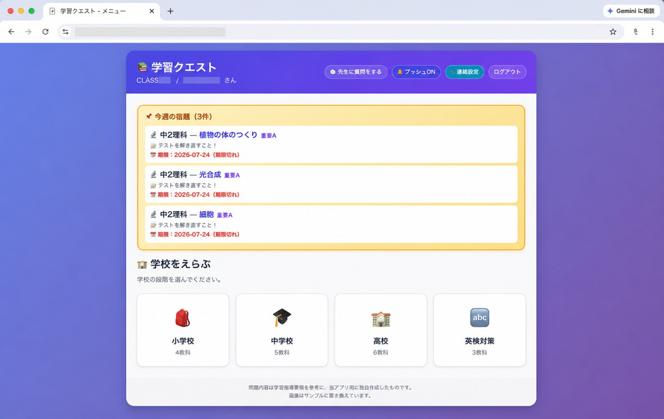Click microscope icon in 細胞 row
Image resolution: width=664 pixels, height=419 pixels.
coord(153,214)
